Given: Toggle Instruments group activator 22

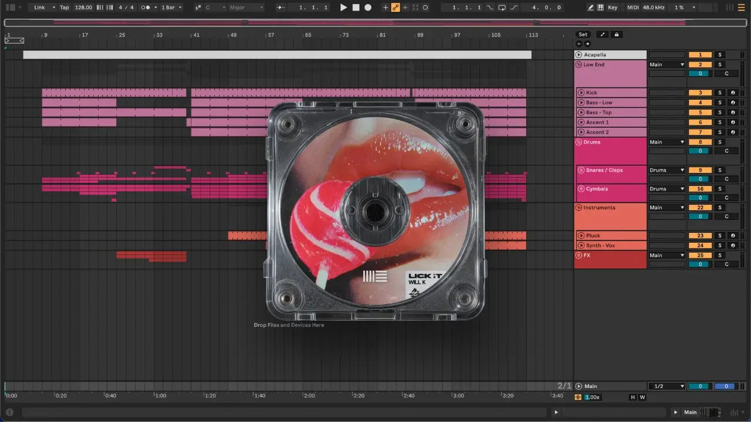Looking at the screenshot, I should [700, 207].
